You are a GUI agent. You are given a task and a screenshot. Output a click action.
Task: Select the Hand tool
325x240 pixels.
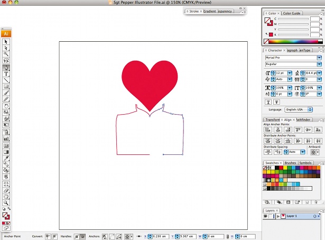tap(6, 197)
